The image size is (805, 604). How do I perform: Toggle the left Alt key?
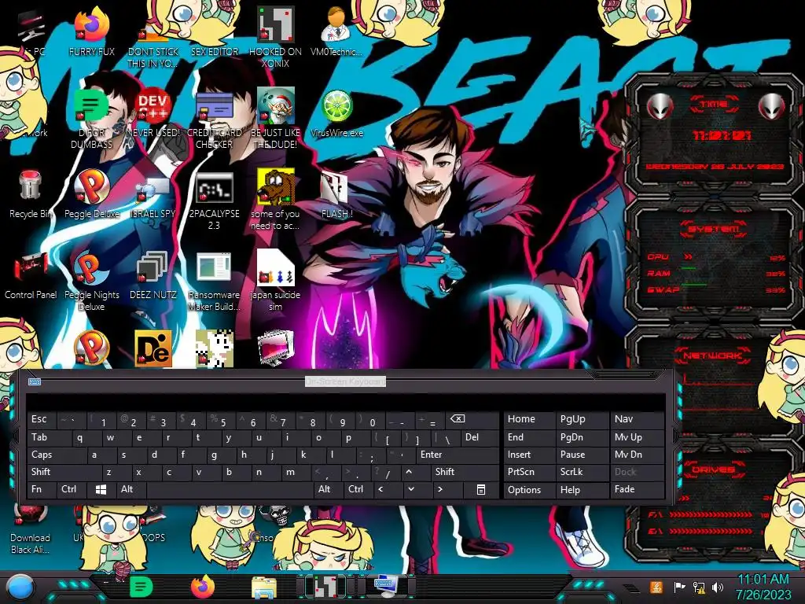pos(131,489)
